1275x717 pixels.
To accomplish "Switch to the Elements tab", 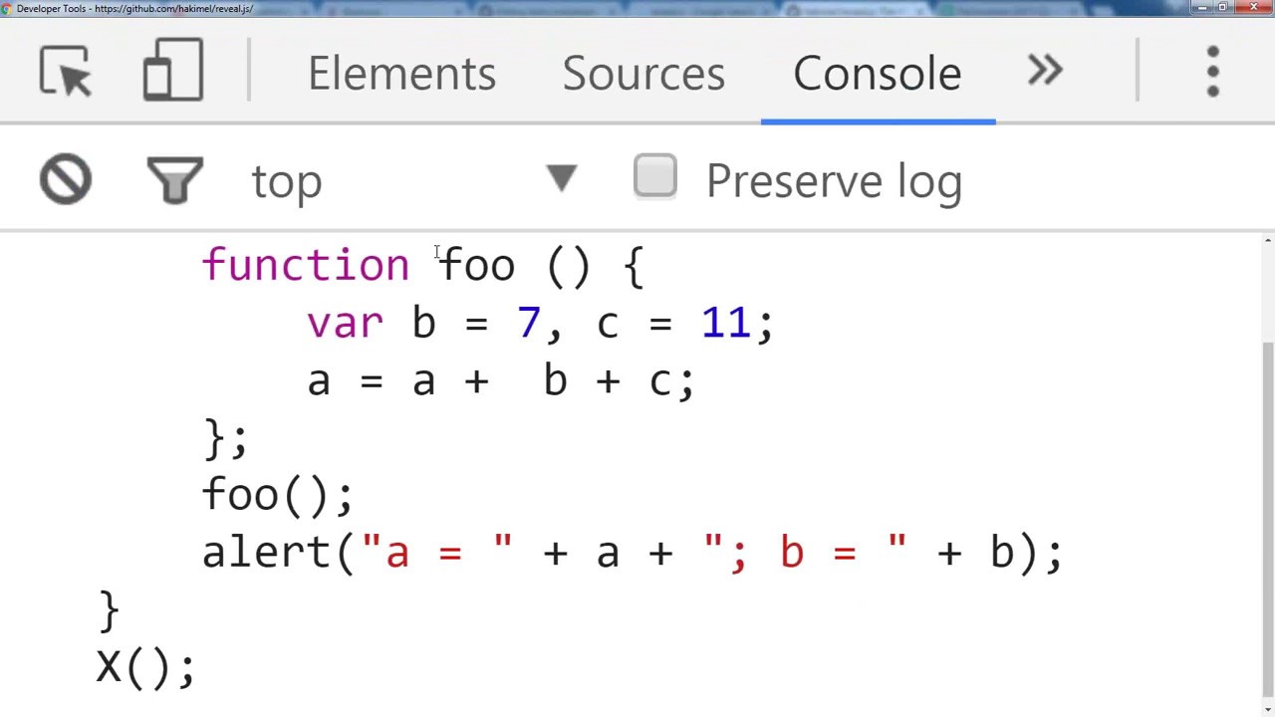I will pos(401,73).
